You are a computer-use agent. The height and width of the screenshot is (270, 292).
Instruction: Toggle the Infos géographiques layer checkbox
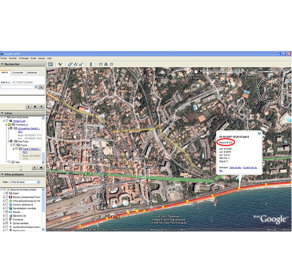coord(7,201)
